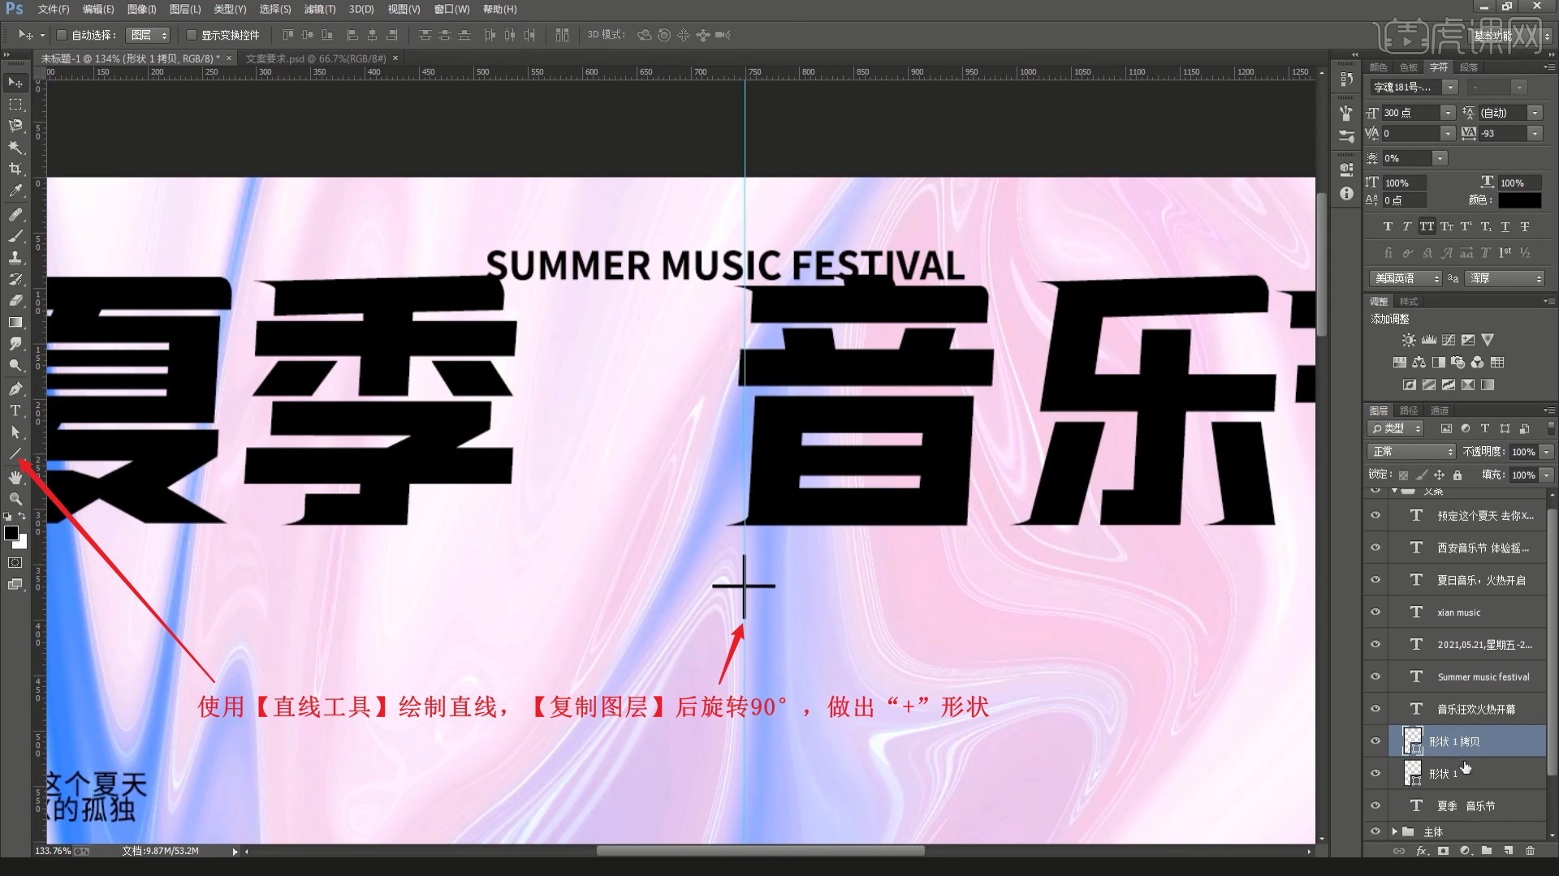Open blending mode dropdown on layers panel
This screenshot has width=1559, height=876.
click(1409, 450)
